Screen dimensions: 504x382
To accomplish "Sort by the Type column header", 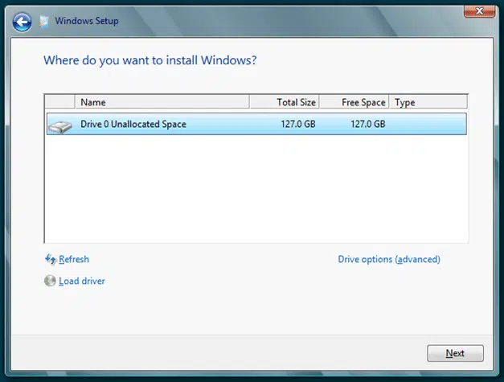I will point(428,102).
